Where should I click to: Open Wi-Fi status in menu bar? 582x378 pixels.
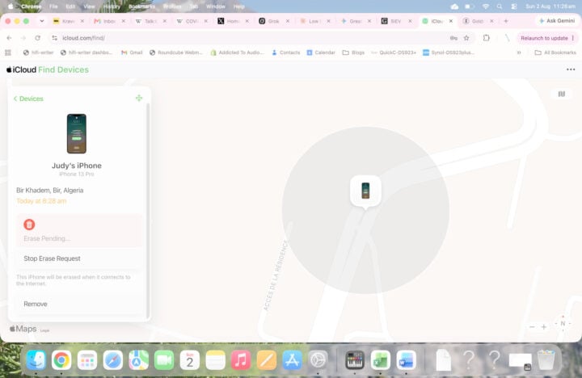pos(486,6)
